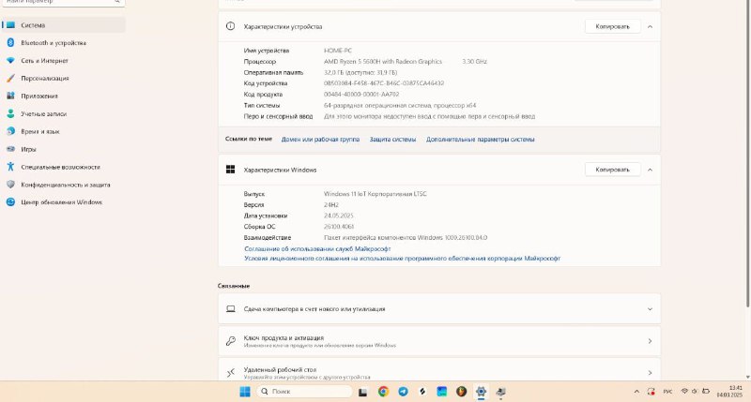Open Task View from the taskbar
The image size is (751, 402).
tap(363, 392)
